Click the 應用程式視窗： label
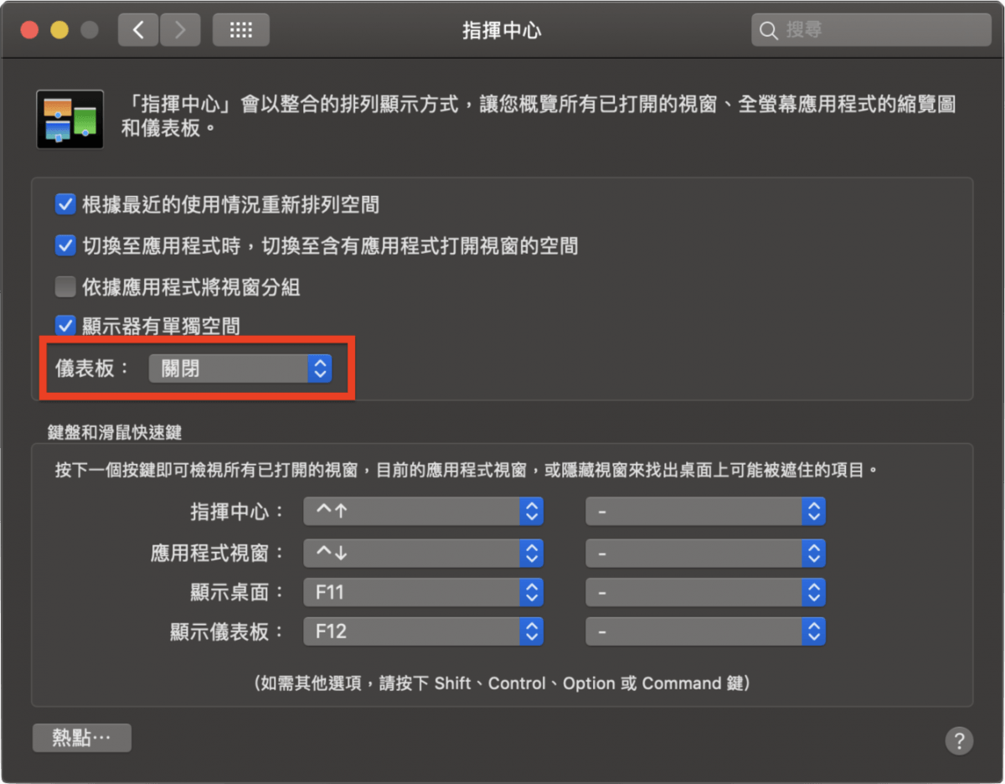The width and height of the screenshot is (1005, 784). pos(219,553)
